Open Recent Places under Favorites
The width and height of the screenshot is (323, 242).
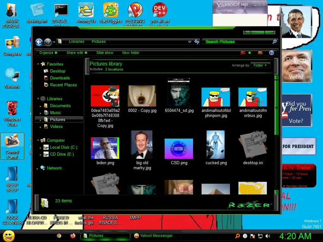pyautogui.click(x=63, y=85)
